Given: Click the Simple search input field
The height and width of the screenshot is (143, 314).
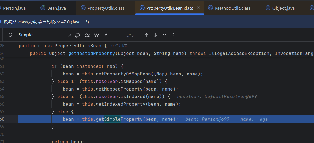Looking at the screenshot, I should tap(41, 35).
